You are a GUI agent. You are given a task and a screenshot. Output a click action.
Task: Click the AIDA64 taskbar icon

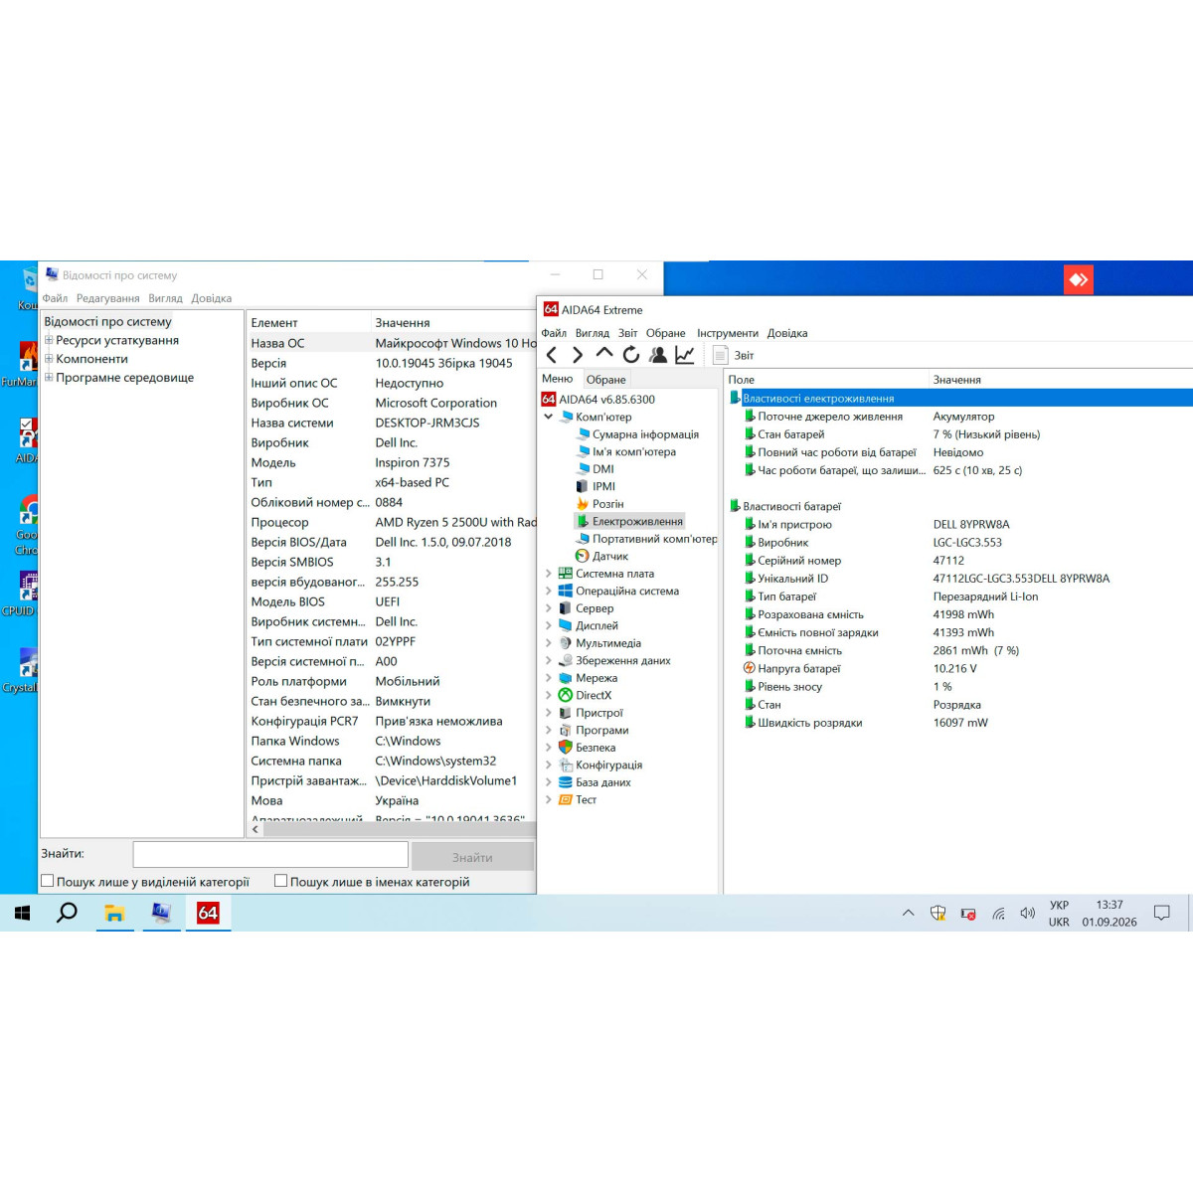(x=208, y=913)
